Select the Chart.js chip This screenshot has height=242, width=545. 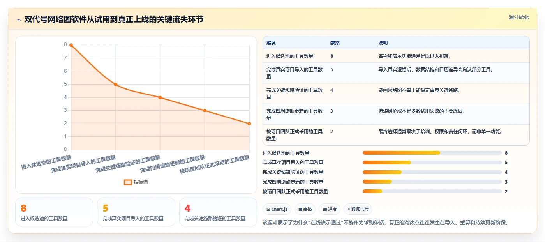click(277, 209)
